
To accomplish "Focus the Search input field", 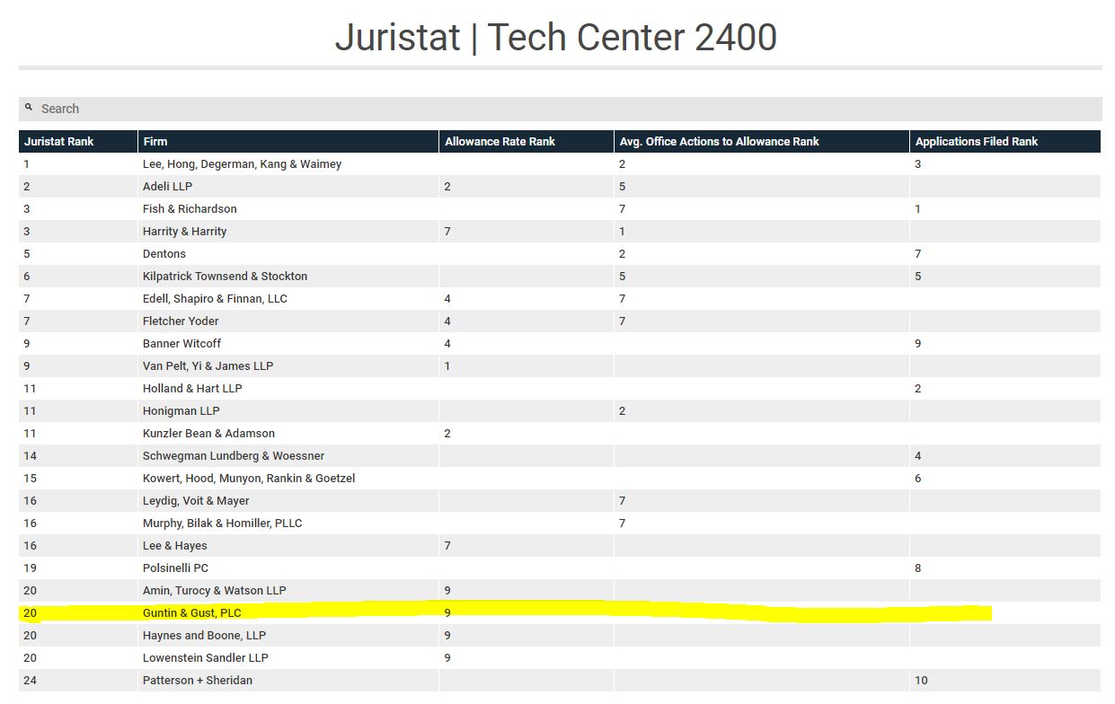I will pyautogui.click(x=560, y=109).
